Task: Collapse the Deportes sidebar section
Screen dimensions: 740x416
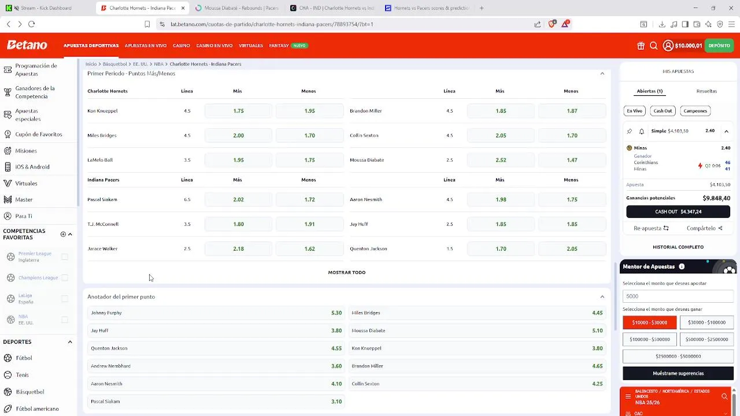Action: 70,342
